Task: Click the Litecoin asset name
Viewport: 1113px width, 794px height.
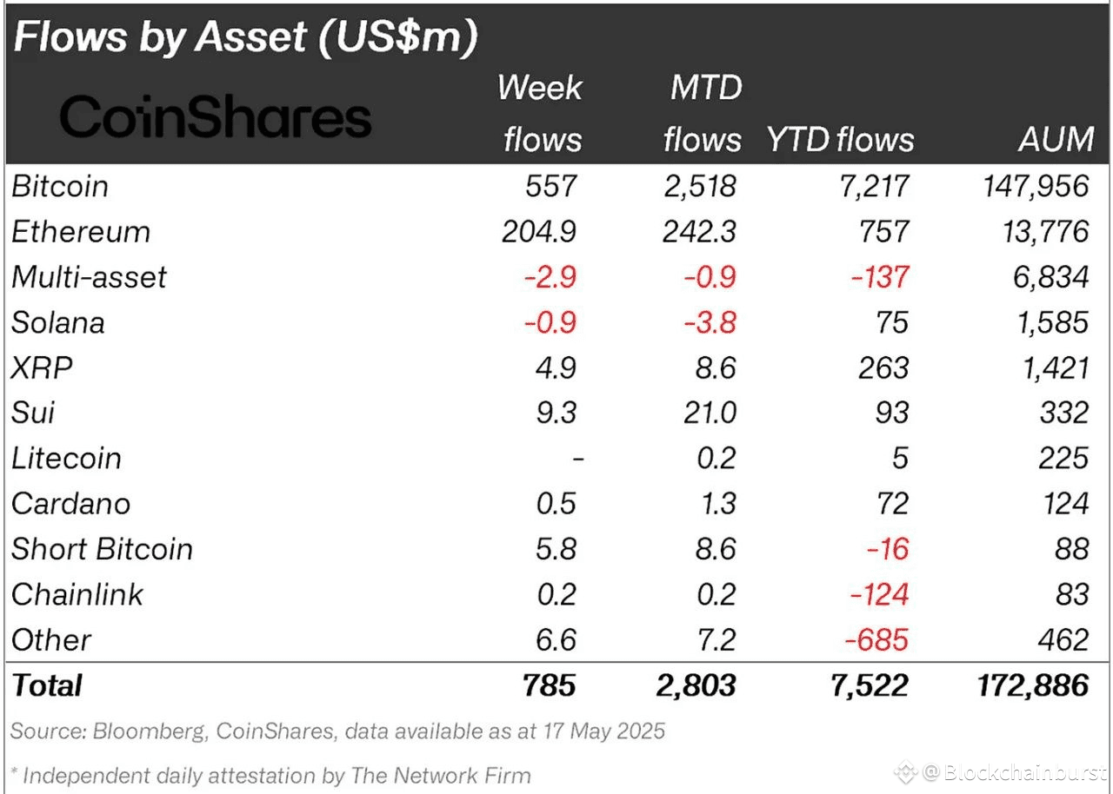Action: pyautogui.click(x=67, y=458)
